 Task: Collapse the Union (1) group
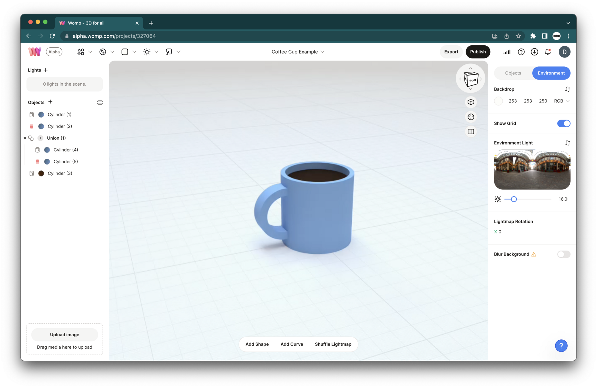coord(25,138)
